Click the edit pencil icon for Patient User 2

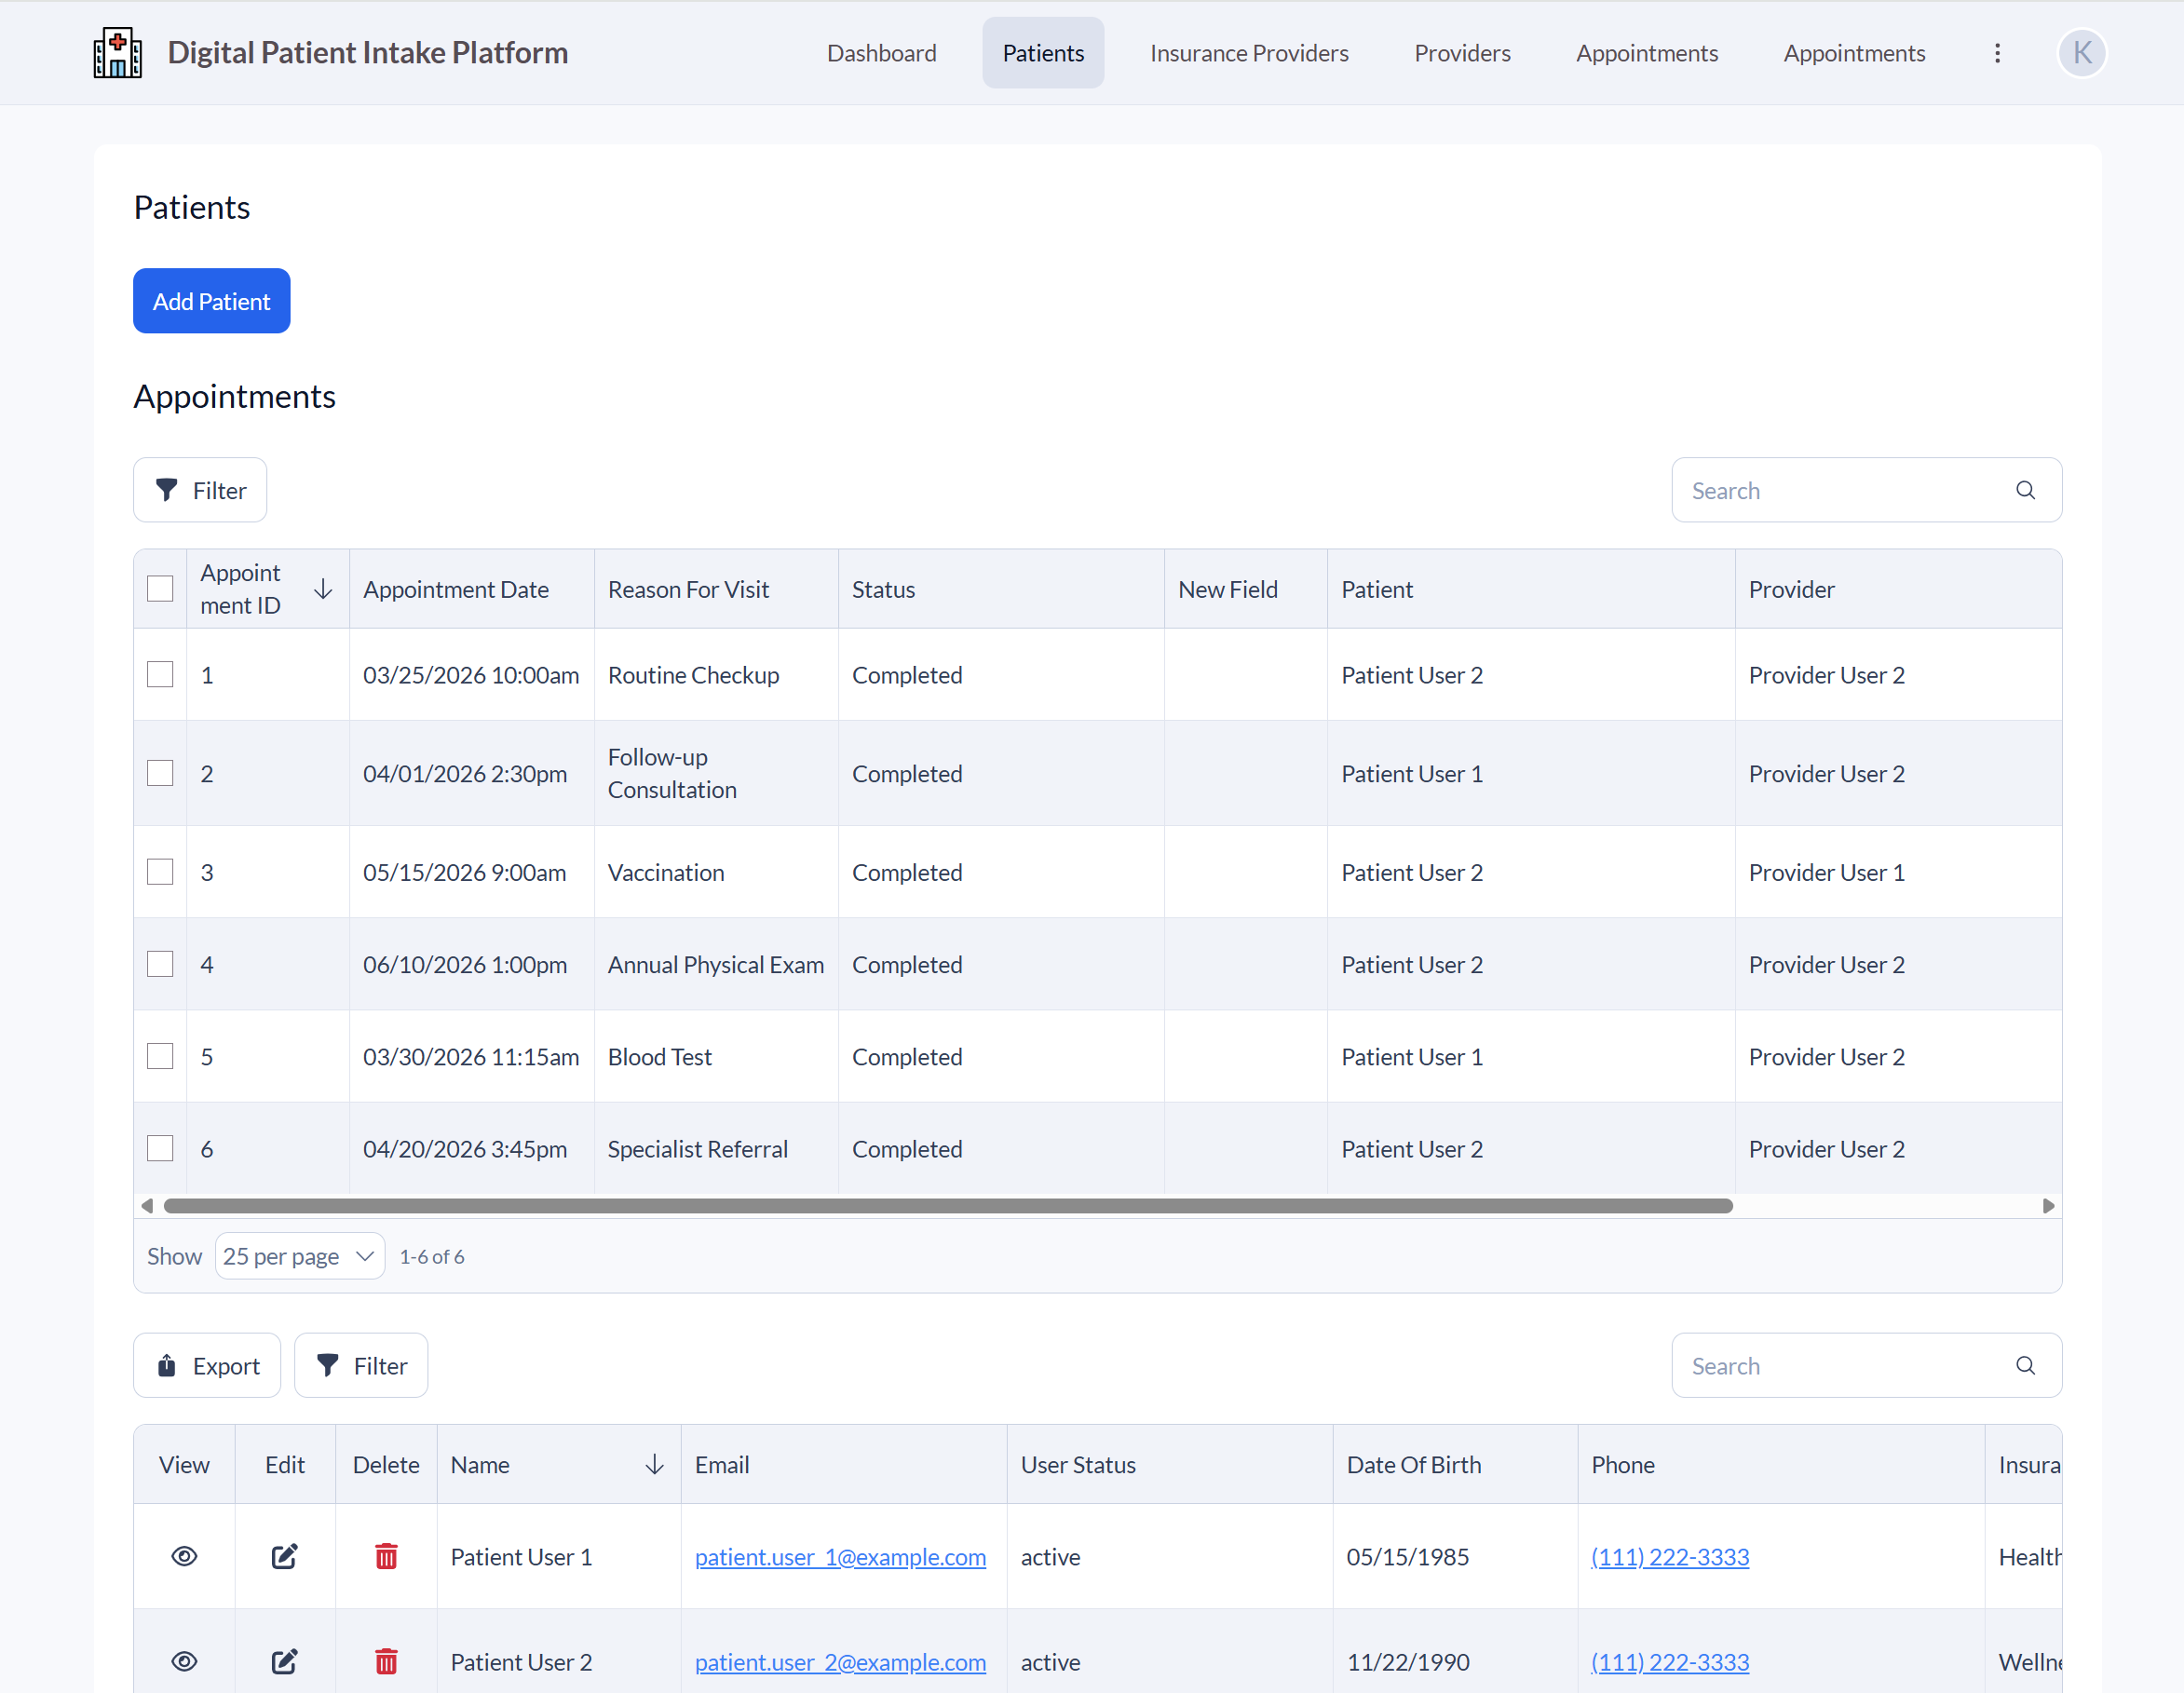click(284, 1661)
